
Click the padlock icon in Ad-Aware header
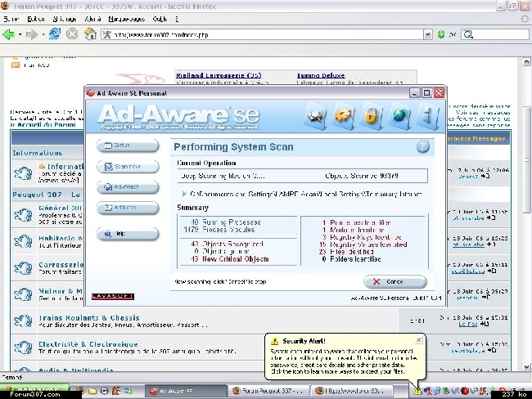(372, 116)
